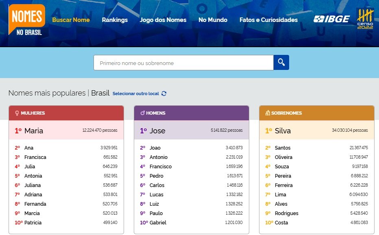Click the name search input field
Image resolution: width=379 pixels, height=235 pixels.
183,62
